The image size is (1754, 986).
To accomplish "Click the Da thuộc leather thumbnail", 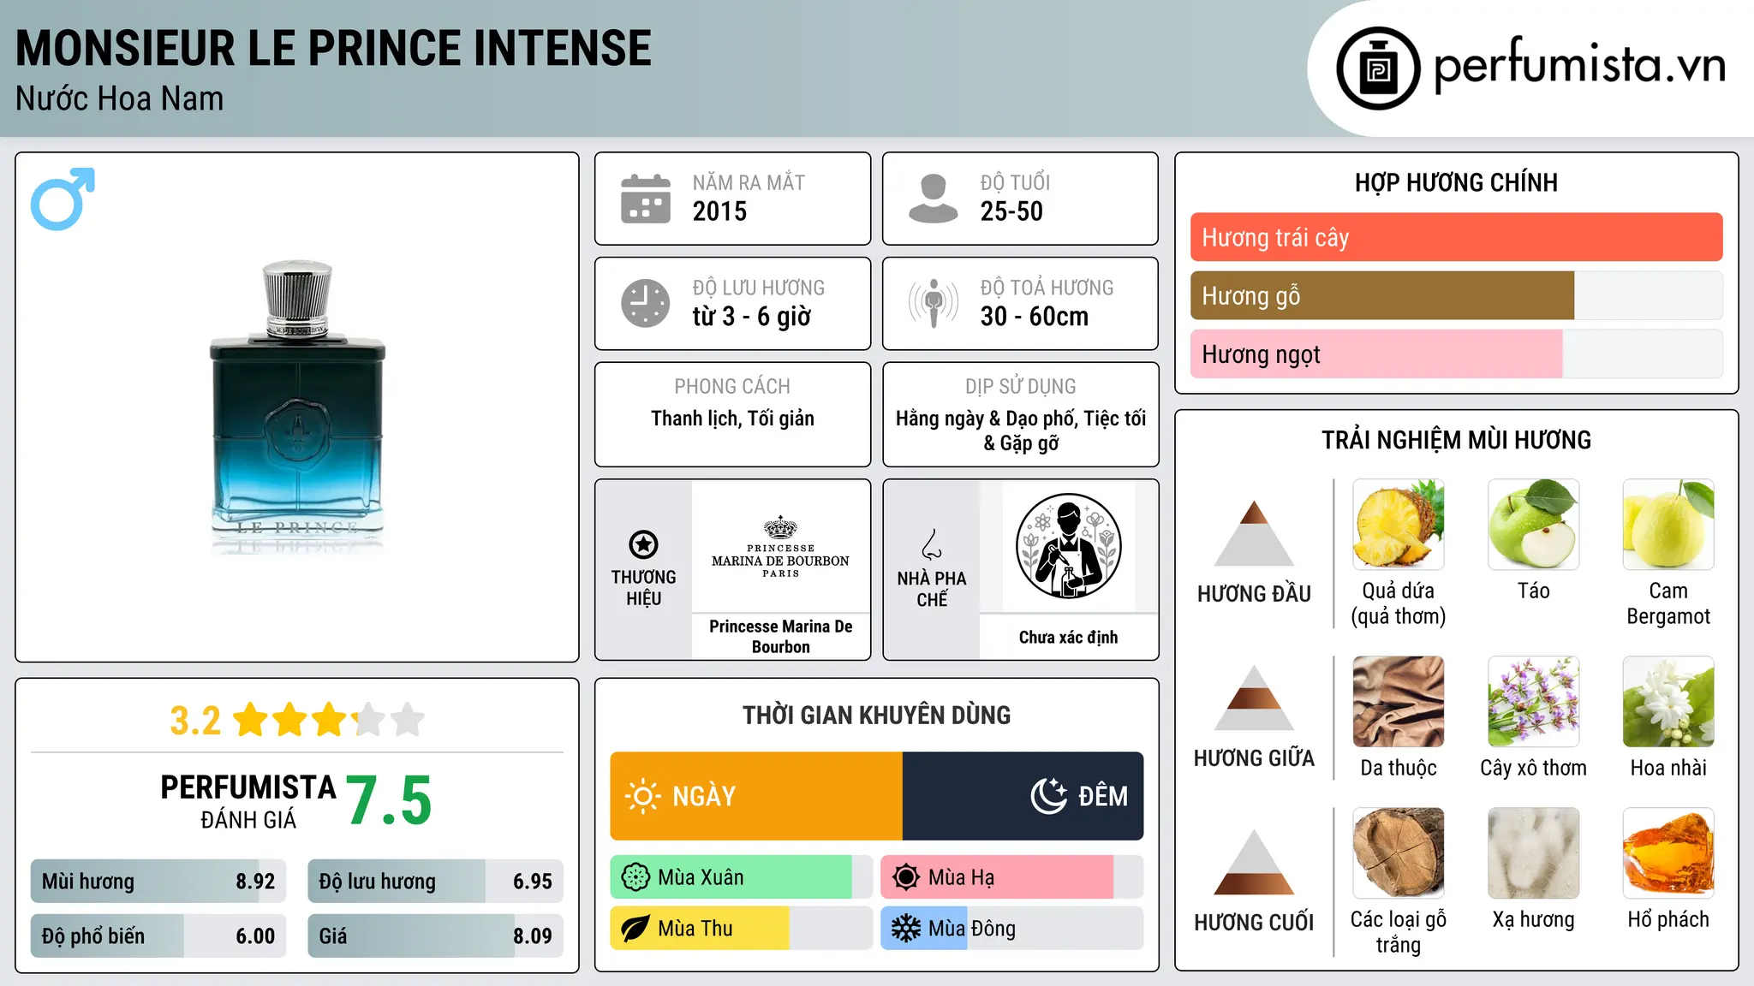I will pos(1398,702).
